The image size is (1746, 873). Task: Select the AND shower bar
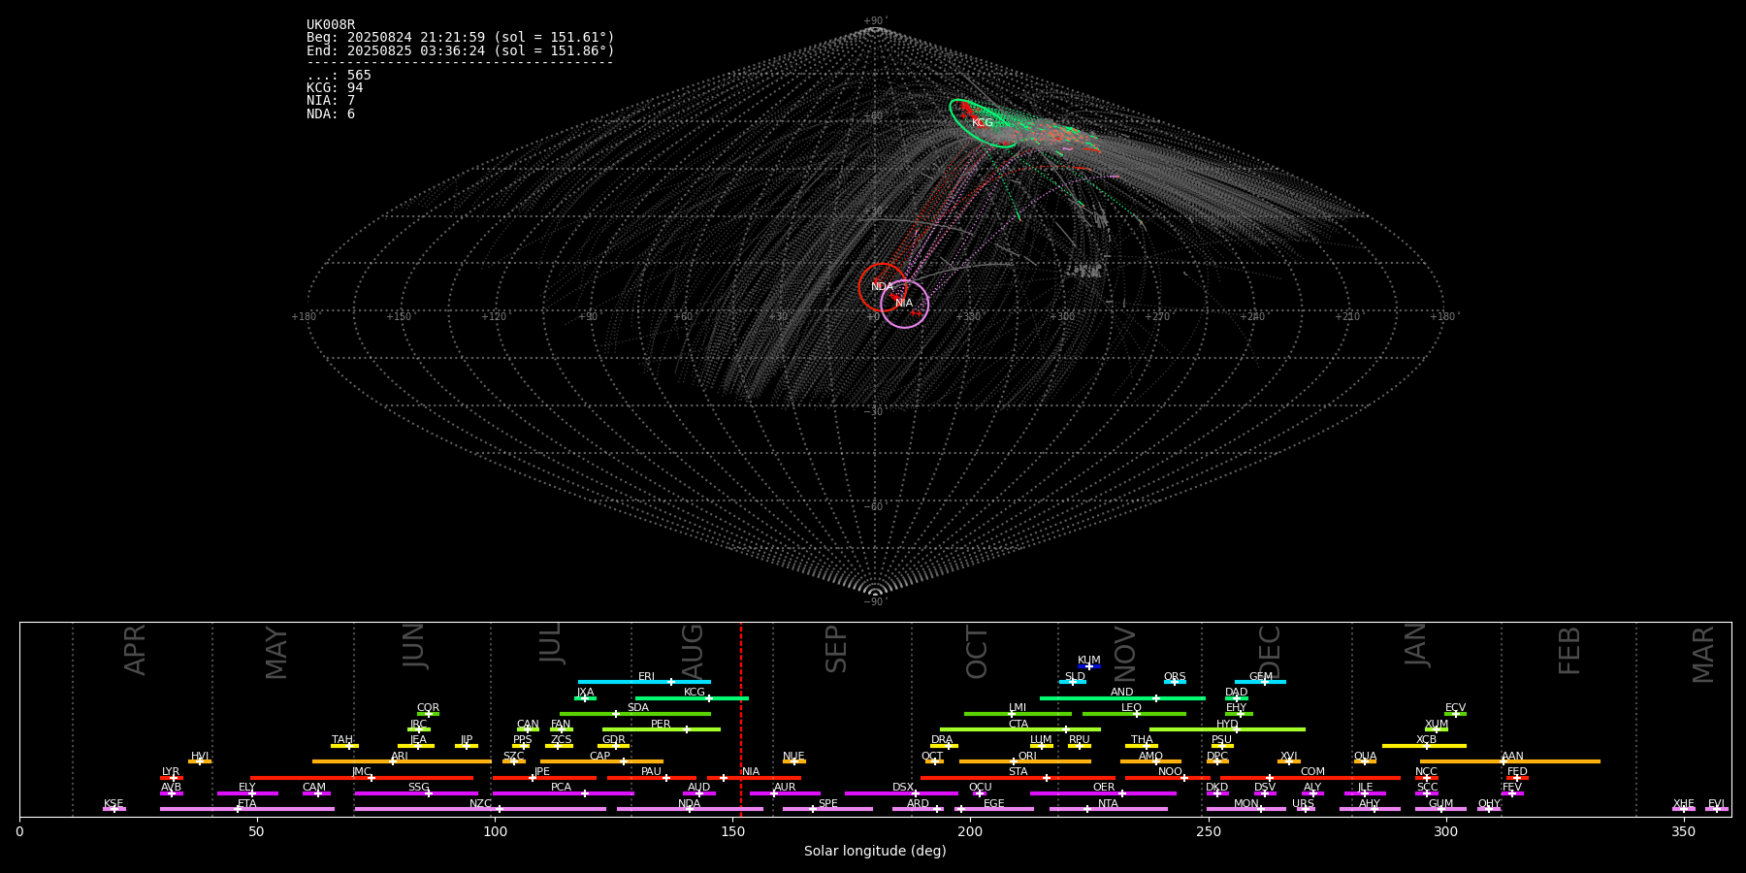(x=1122, y=697)
